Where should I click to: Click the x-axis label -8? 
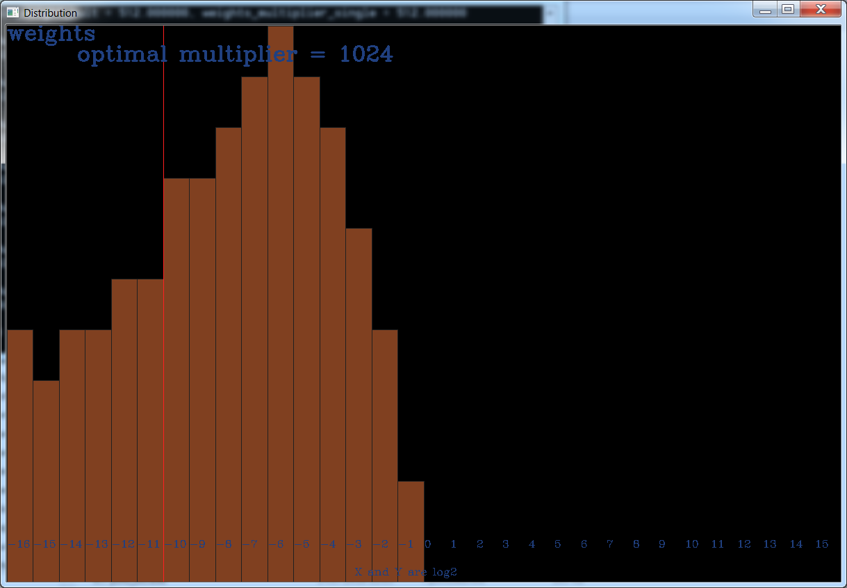pyautogui.click(x=224, y=544)
